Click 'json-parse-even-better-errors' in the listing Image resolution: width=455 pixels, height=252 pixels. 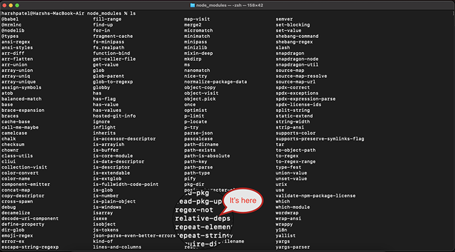pyautogui.click(x=135, y=236)
